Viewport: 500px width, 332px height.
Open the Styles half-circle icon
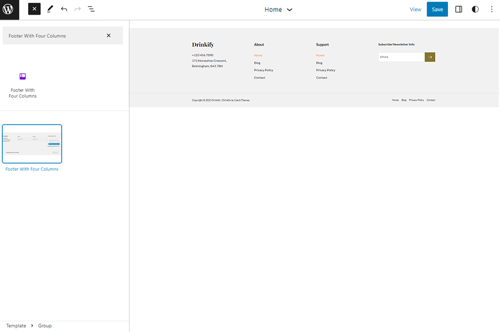click(475, 9)
